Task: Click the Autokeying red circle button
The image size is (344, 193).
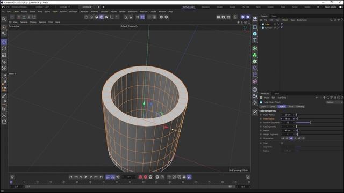Action: (146, 177)
